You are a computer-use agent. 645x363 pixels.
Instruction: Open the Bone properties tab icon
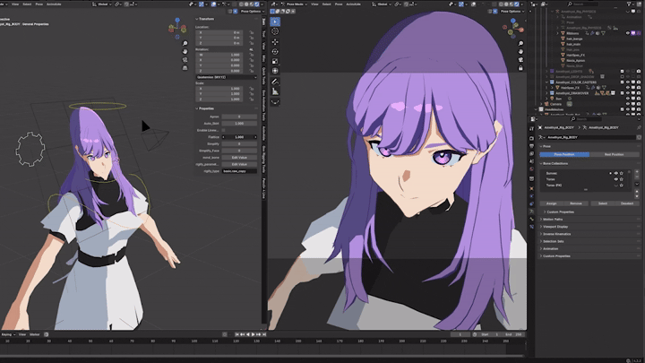pos(531,219)
